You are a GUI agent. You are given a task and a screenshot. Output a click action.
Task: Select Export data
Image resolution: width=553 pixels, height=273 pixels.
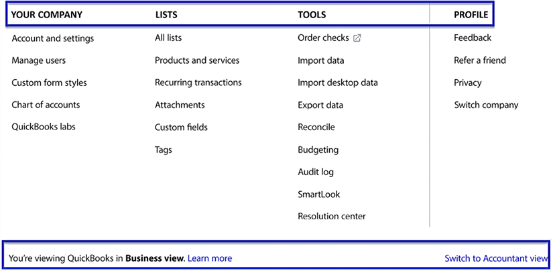[x=320, y=105]
